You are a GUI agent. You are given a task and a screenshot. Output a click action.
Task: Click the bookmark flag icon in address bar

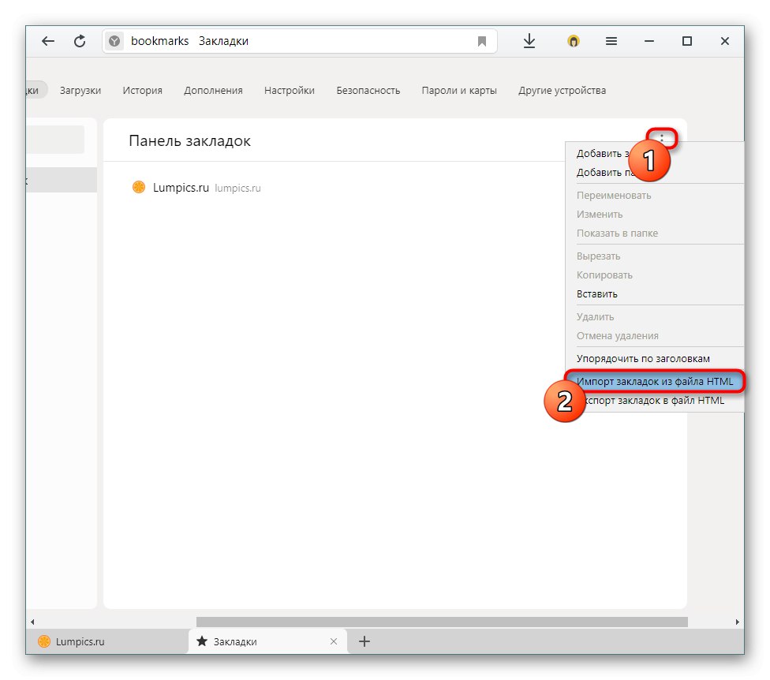point(482,41)
